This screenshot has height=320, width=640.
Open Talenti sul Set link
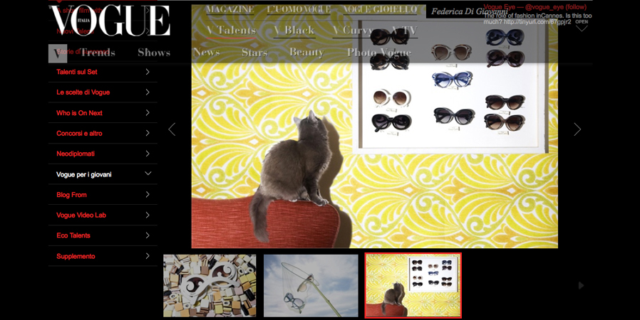77,72
